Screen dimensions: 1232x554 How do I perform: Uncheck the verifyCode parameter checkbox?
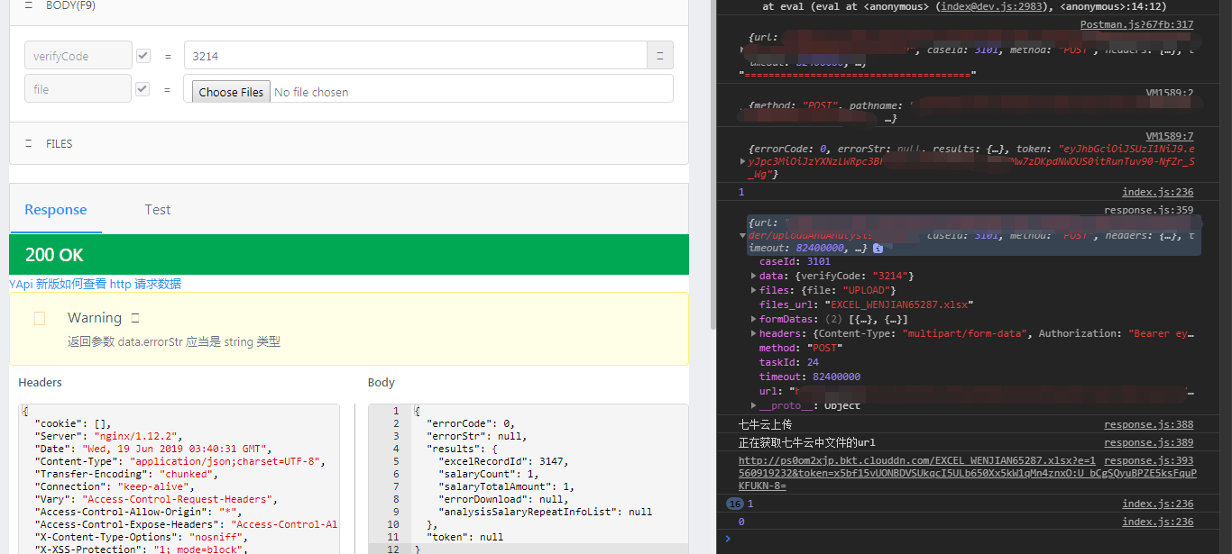point(143,55)
